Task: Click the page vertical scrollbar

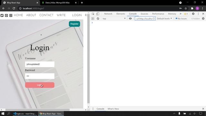Action: click(x=89, y=59)
